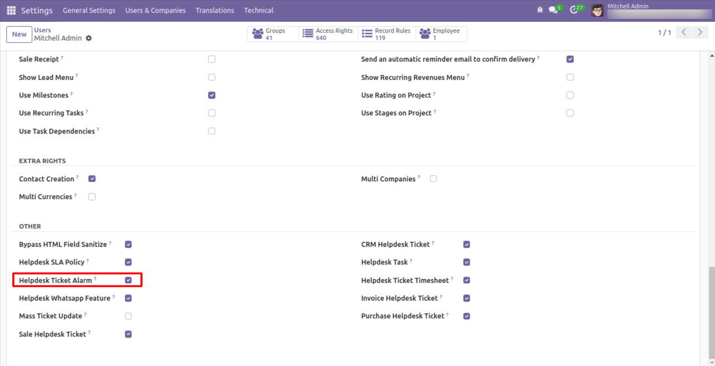Click help mark beside Helpdesk SLA Policy
This screenshot has width=715, height=366.
[x=88, y=261]
